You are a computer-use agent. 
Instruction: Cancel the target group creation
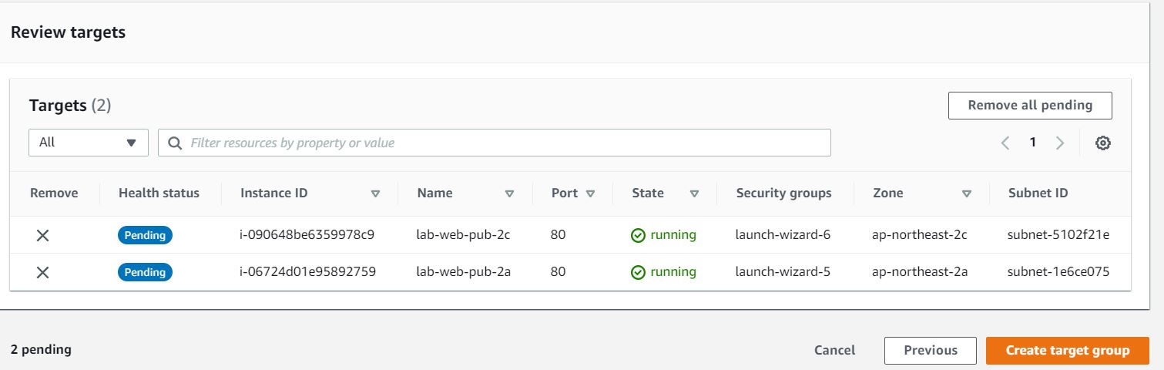pos(834,350)
